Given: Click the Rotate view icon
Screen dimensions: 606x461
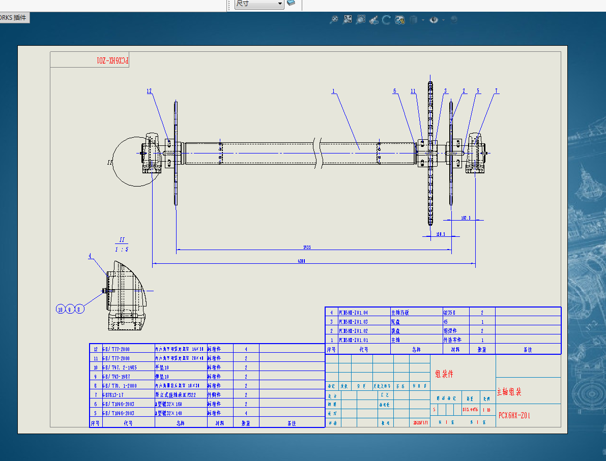Looking at the screenshot, I should 386,20.
